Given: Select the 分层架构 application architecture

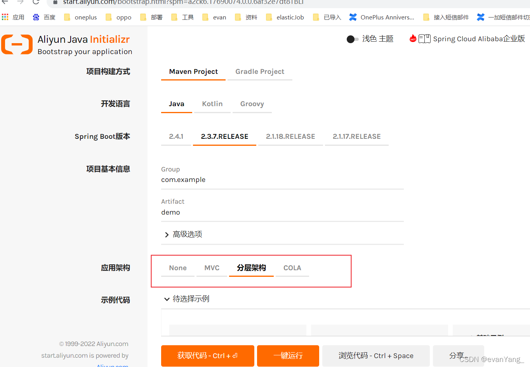Looking at the screenshot, I should coord(251,268).
